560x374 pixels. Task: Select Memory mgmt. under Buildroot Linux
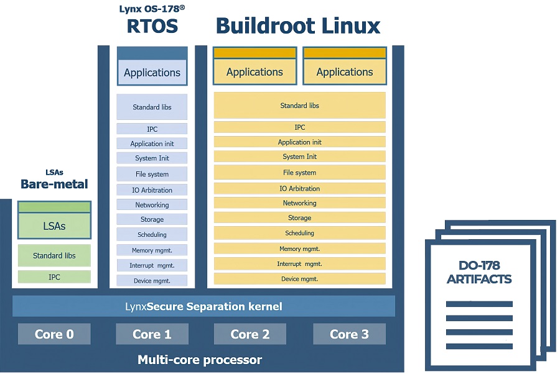300,249
